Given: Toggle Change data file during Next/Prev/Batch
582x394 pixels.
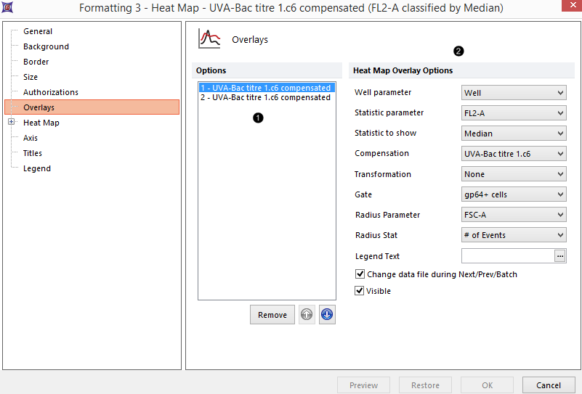Looking at the screenshot, I should point(360,274).
